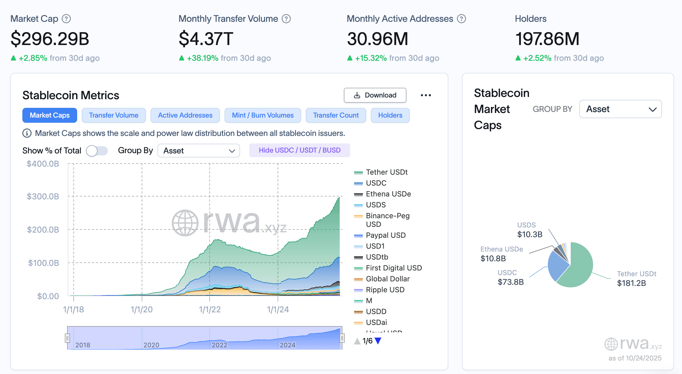Toggle Ethena USDe legend entry
682x374 pixels.
point(388,194)
